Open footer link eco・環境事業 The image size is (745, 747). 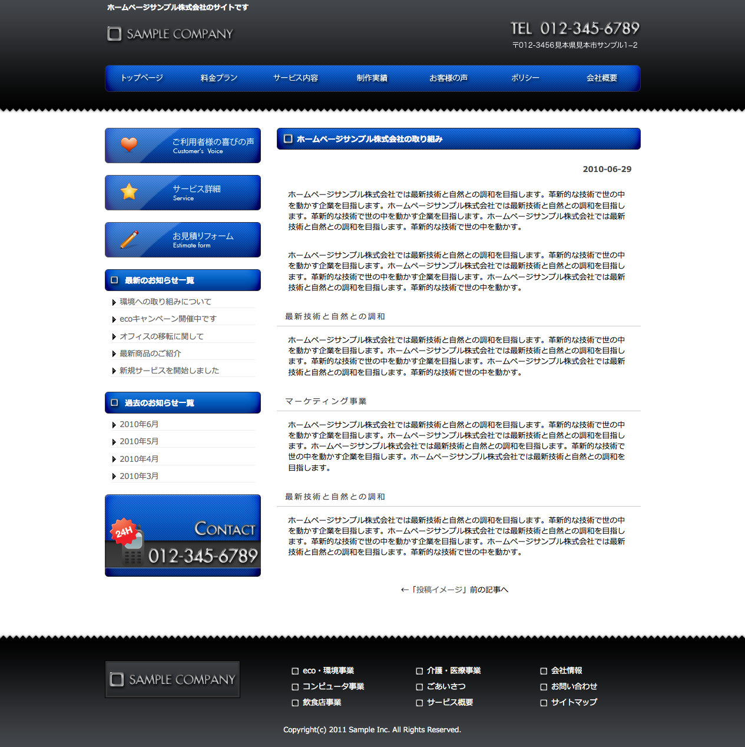(328, 671)
